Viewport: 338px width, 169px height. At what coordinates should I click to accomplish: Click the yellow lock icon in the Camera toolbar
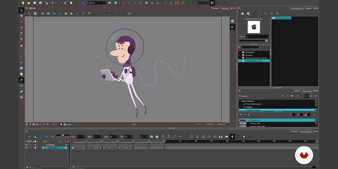tap(66, 14)
